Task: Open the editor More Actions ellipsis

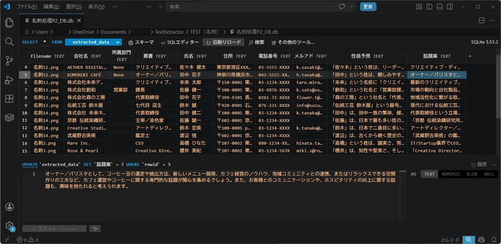Action: click(493, 20)
